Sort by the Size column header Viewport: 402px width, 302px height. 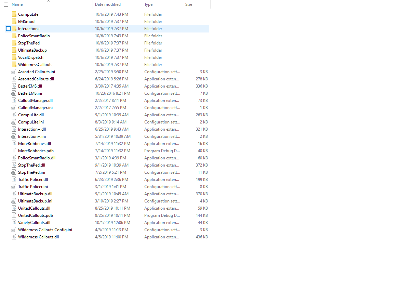189,4
